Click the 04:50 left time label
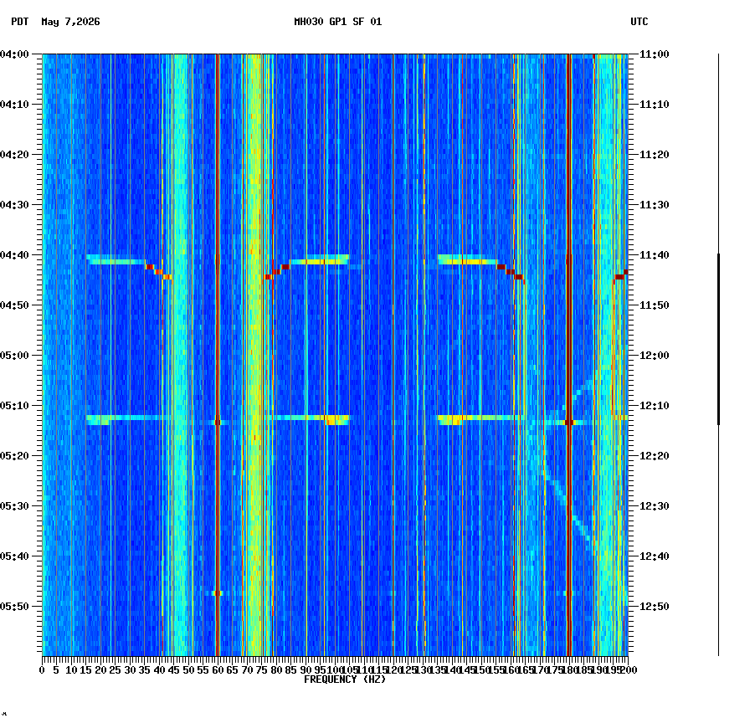The width and height of the screenshot is (755, 723). point(14,305)
